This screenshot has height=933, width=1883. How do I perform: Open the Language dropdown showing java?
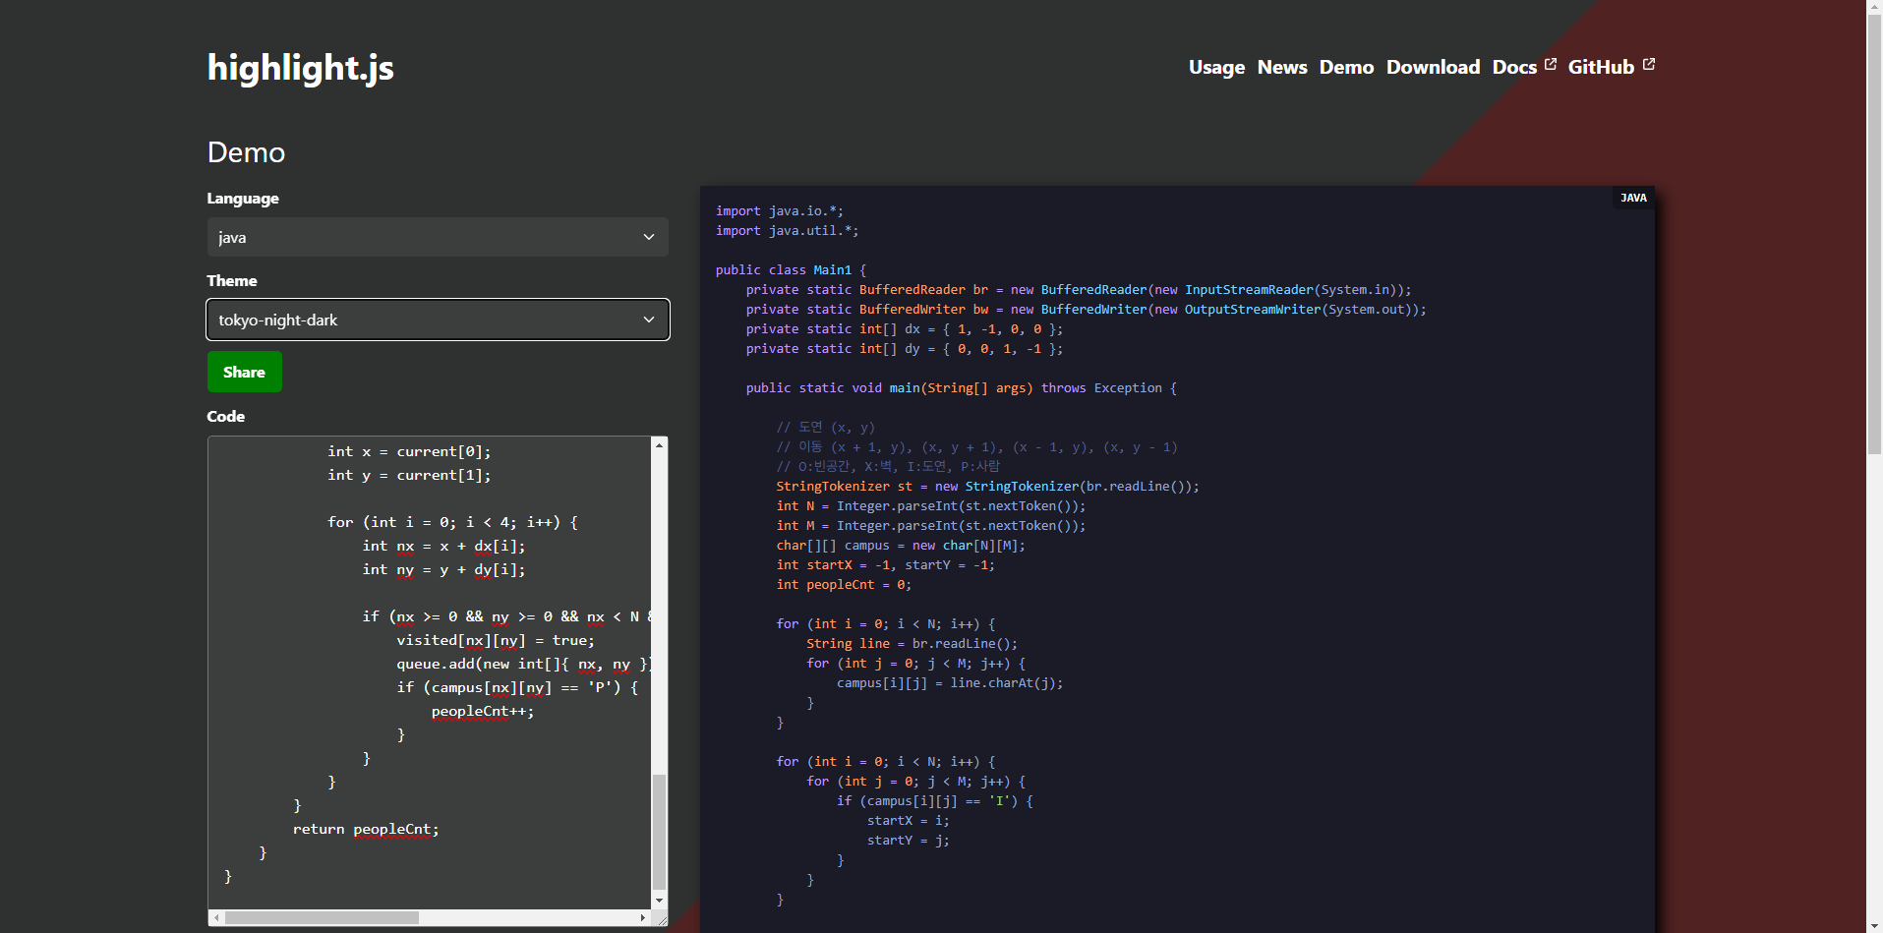click(x=438, y=237)
